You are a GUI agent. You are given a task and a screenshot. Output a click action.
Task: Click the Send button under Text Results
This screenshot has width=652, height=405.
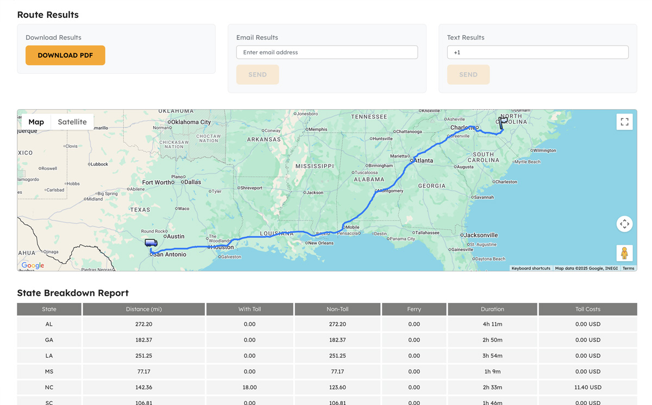point(468,75)
